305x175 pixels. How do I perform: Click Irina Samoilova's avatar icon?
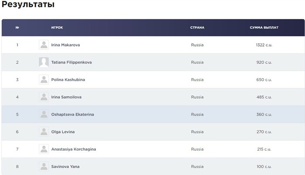click(x=44, y=97)
